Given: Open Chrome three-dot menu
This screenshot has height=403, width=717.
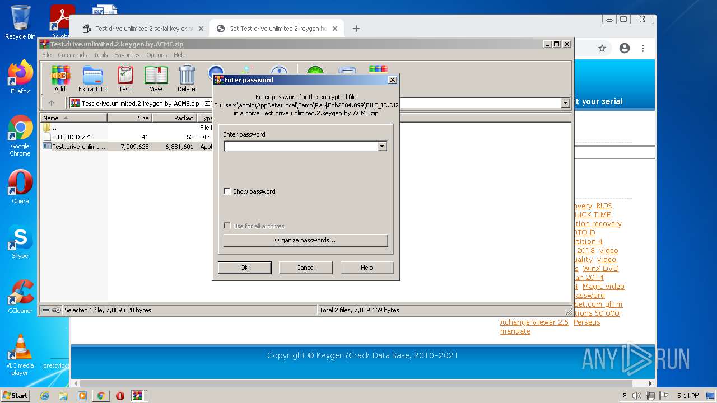Looking at the screenshot, I should pyautogui.click(x=643, y=49).
